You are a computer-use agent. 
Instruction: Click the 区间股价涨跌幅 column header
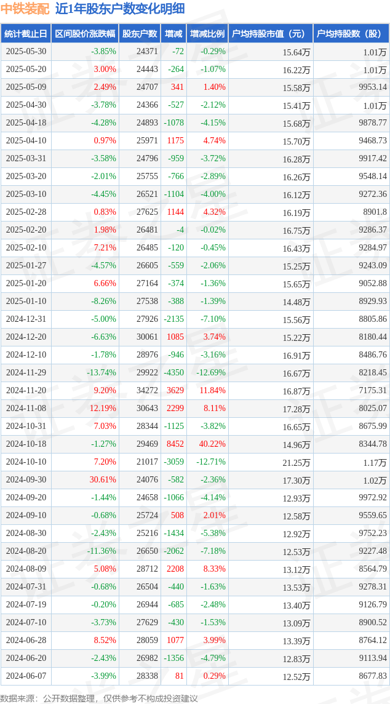point(86,34)
